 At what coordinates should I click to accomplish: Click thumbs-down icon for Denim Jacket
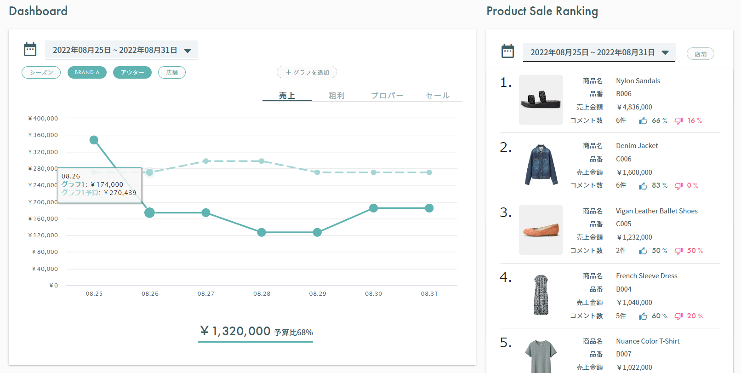click(x=678, y=186)
